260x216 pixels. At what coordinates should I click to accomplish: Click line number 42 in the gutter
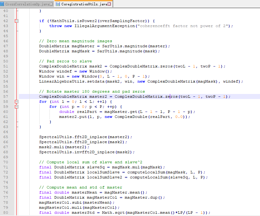[x=6, y=21]
